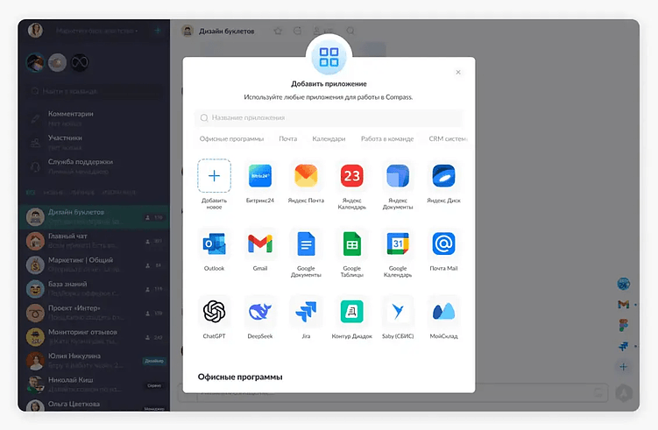Screen dimensions: 658x430
Task: Select the Yandex Documents app icon
Action: click(x=398, y=176)
